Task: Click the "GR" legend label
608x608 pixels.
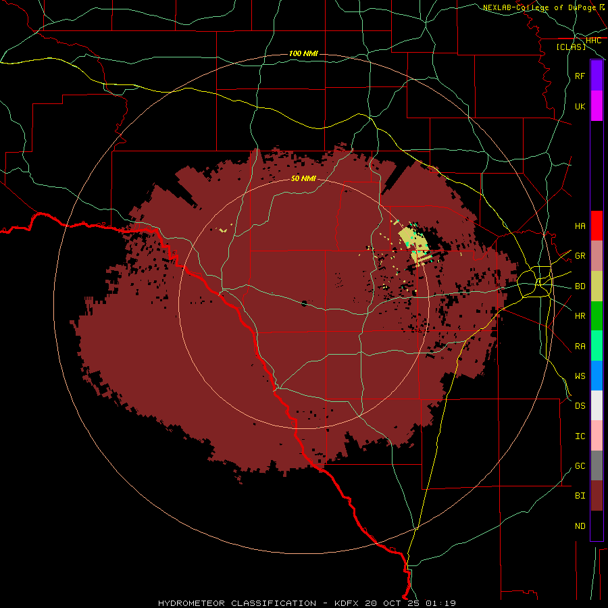Action: 580,256
